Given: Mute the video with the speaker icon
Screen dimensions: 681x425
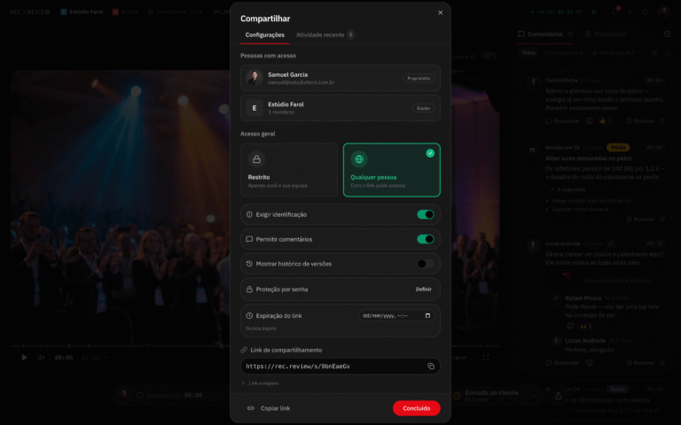Looking at the screenshot, I should point(42,358).
